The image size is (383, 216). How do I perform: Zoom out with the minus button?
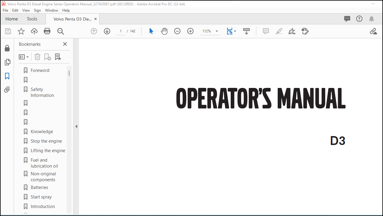click(x=177, y=31)
